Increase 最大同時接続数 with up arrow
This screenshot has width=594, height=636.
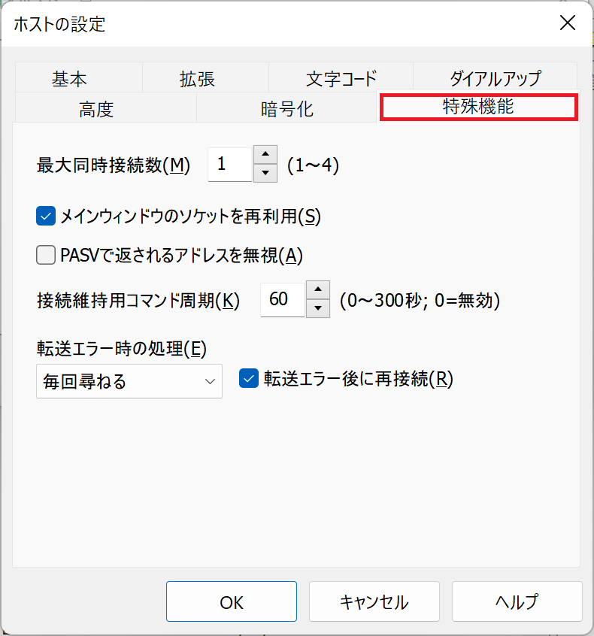[x=265, y=155]
